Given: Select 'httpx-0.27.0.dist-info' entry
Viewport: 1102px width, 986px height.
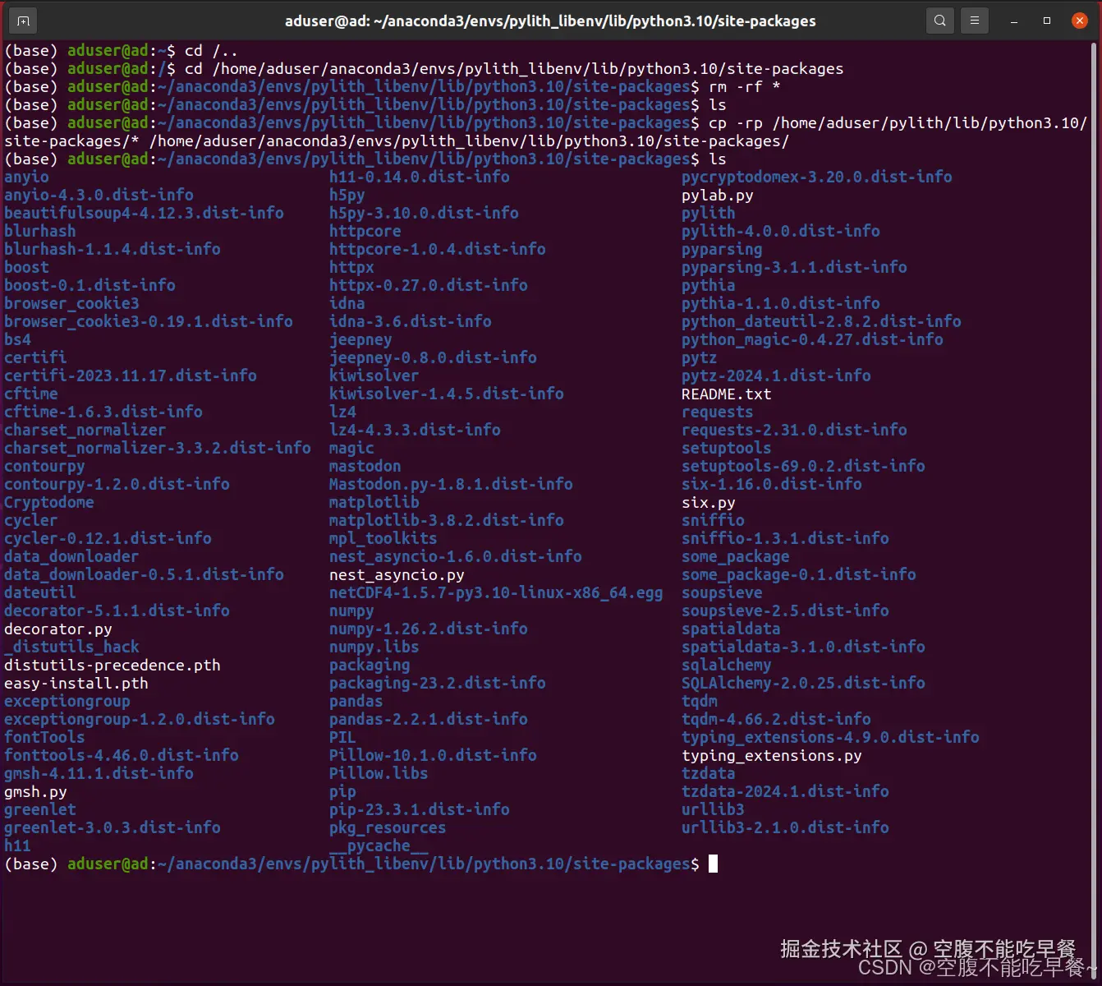Looking at the screenshot, I should 429,285.
